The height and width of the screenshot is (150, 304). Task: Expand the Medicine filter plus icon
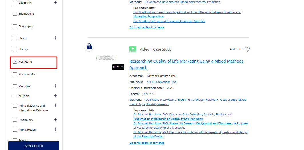coord(55,86)
